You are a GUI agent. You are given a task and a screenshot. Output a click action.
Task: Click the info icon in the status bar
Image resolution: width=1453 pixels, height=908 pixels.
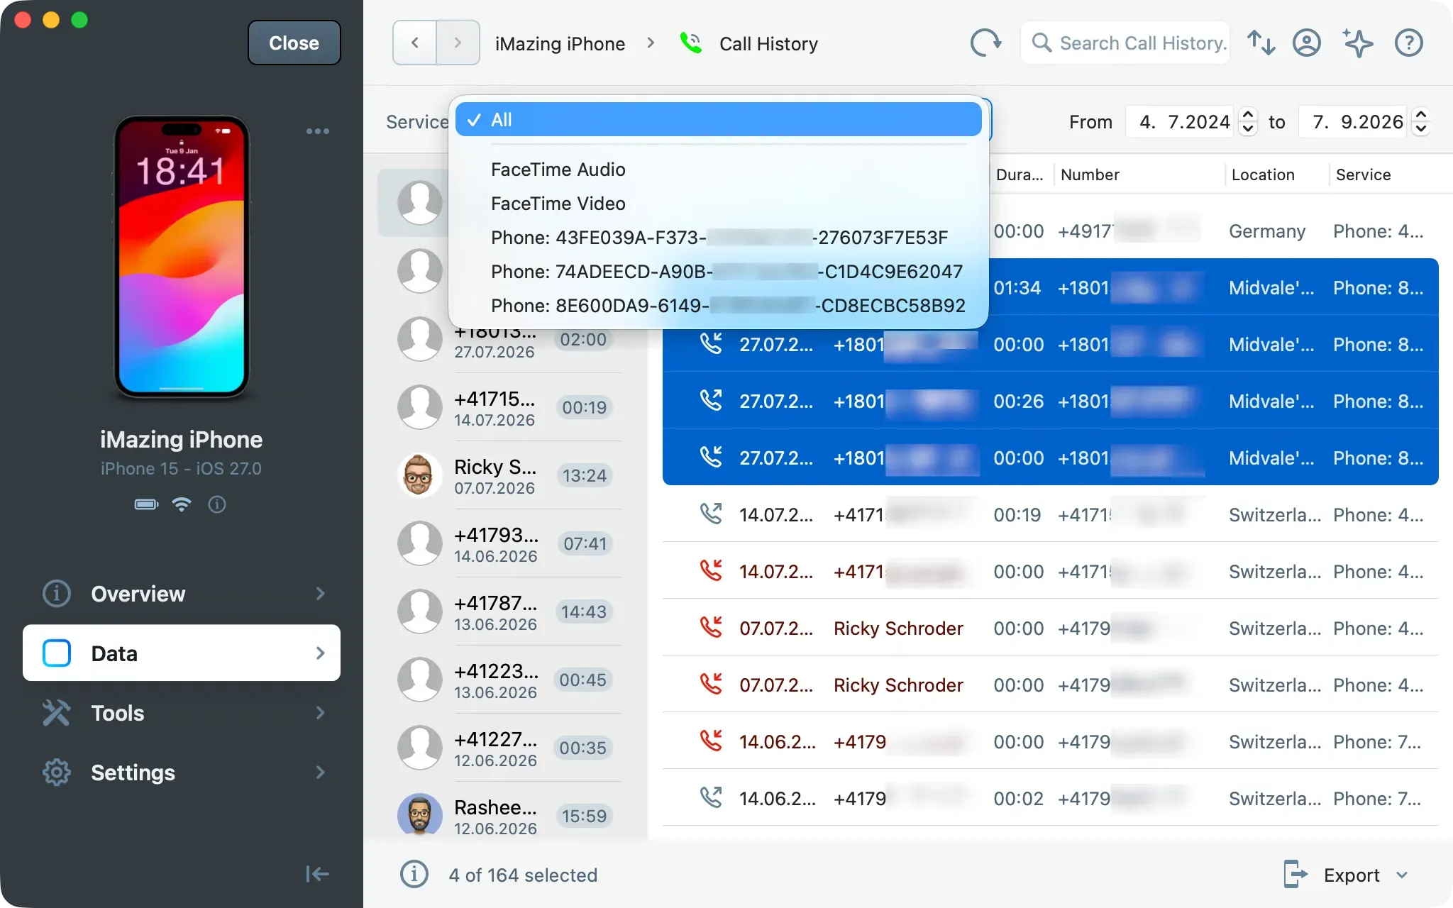(x=414, y=875)
